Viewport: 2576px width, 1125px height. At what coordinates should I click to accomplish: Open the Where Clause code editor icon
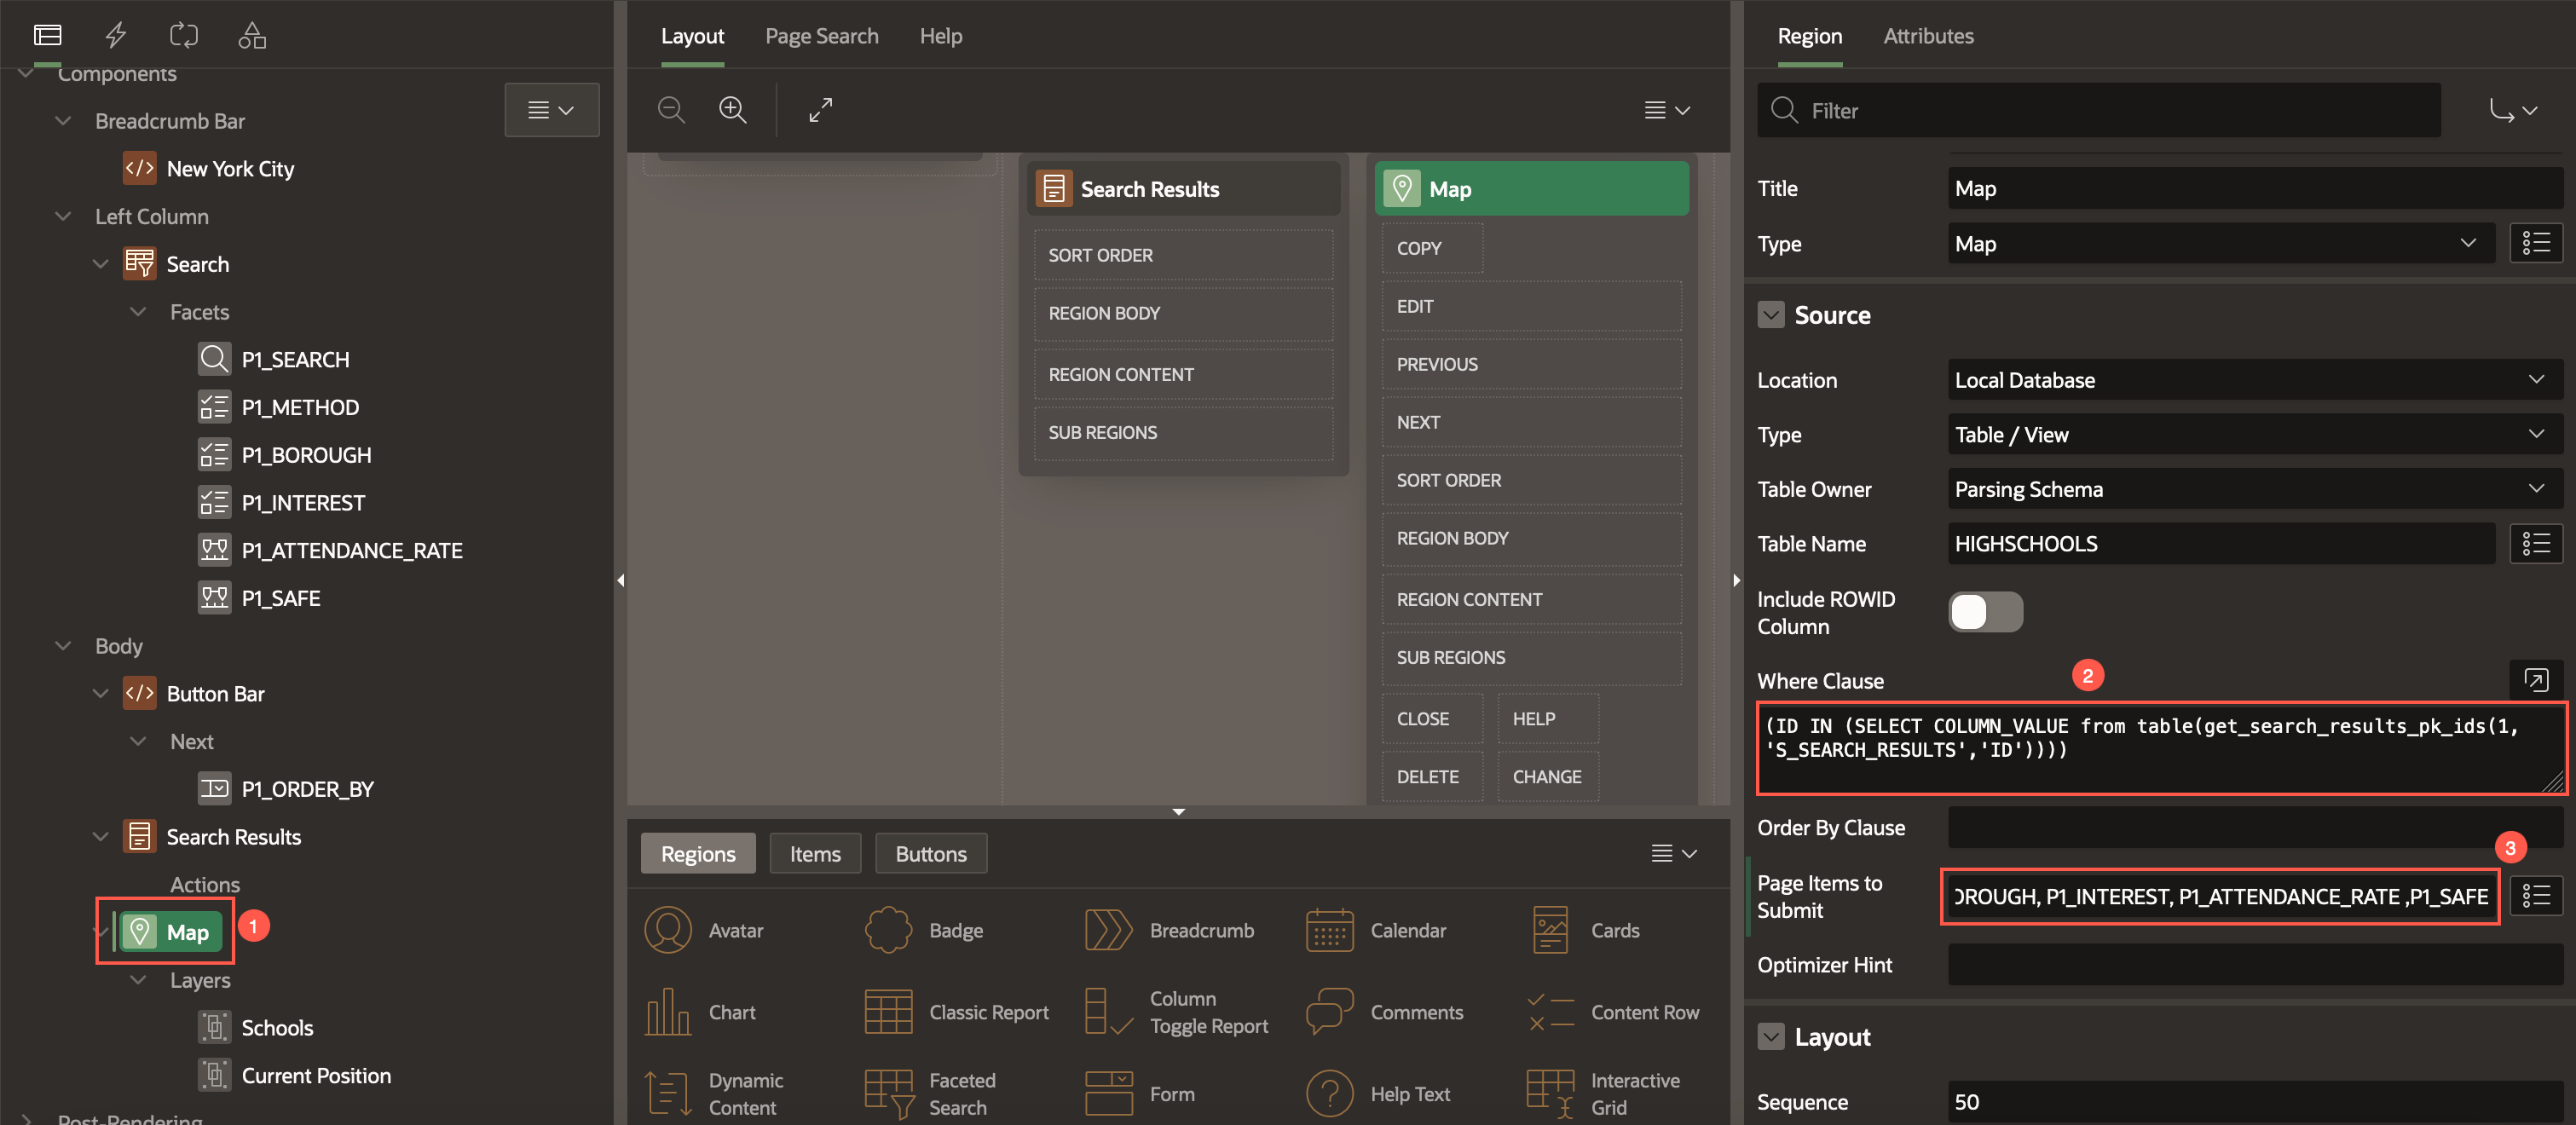2535,680
